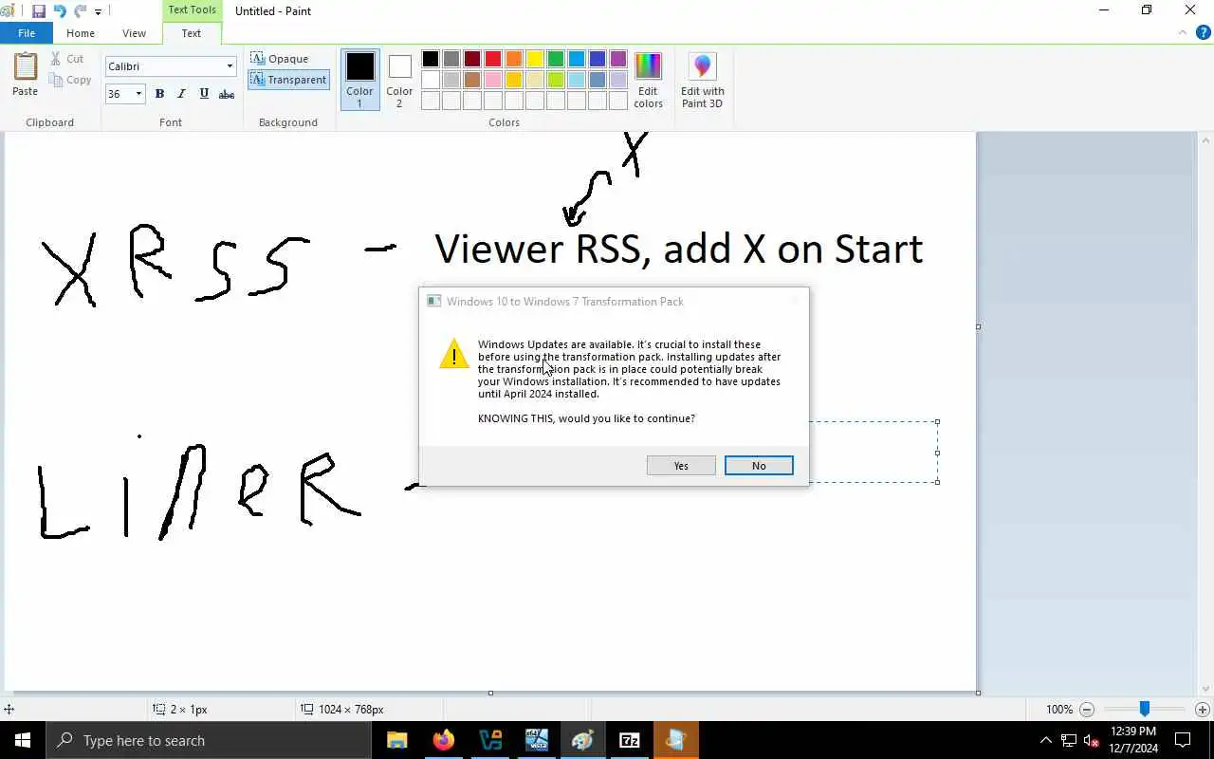Click the zoom in plus button
Viewport: 1214px width, 759px height.
click(x=1202, y=710)
